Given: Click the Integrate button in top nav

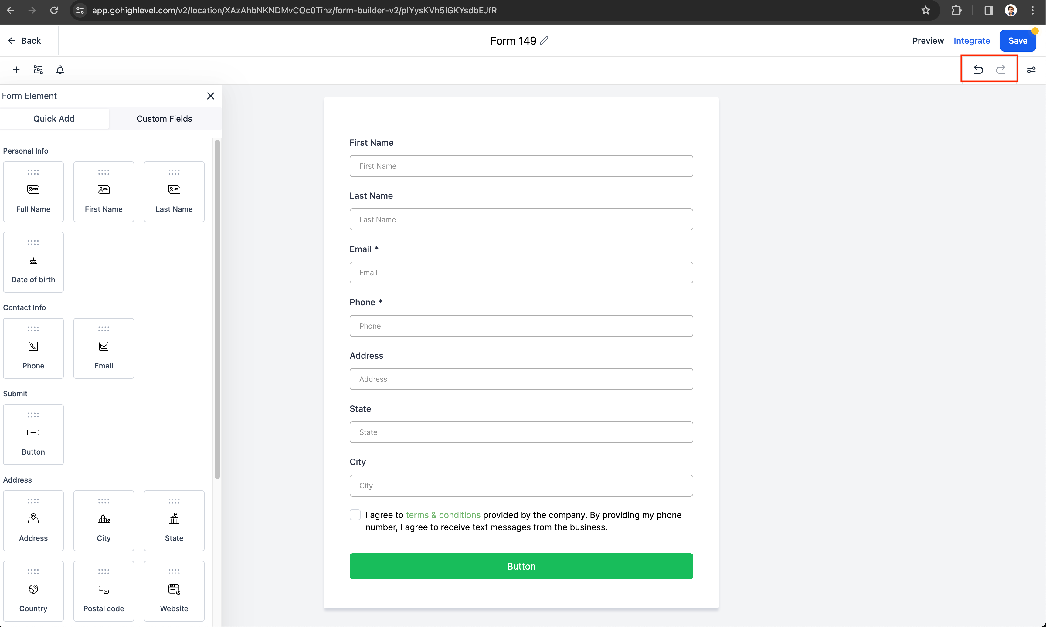Looking at the screenshot, I should click(x=971, y=40).
